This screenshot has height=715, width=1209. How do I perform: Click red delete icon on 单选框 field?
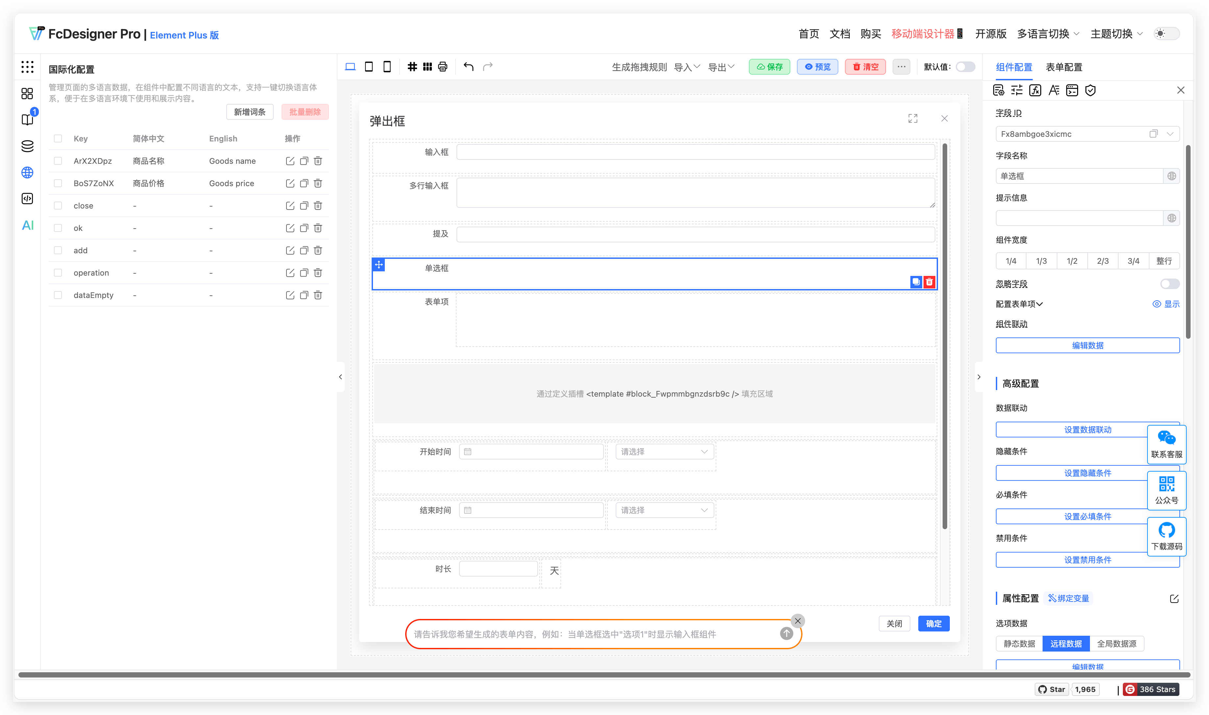tap(929, 282)
